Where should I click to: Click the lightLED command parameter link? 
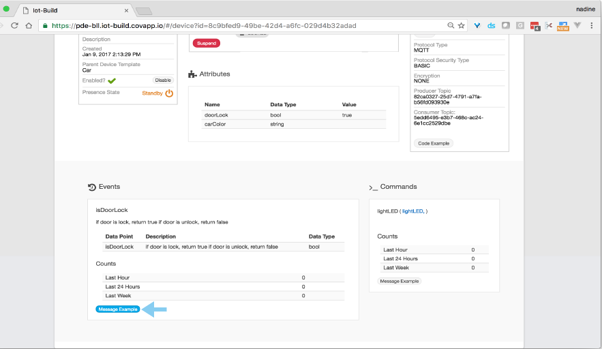412,211
